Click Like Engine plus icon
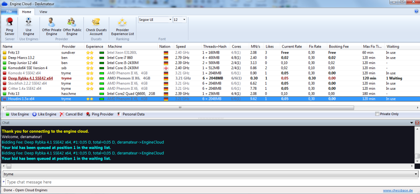 (34, 114)
